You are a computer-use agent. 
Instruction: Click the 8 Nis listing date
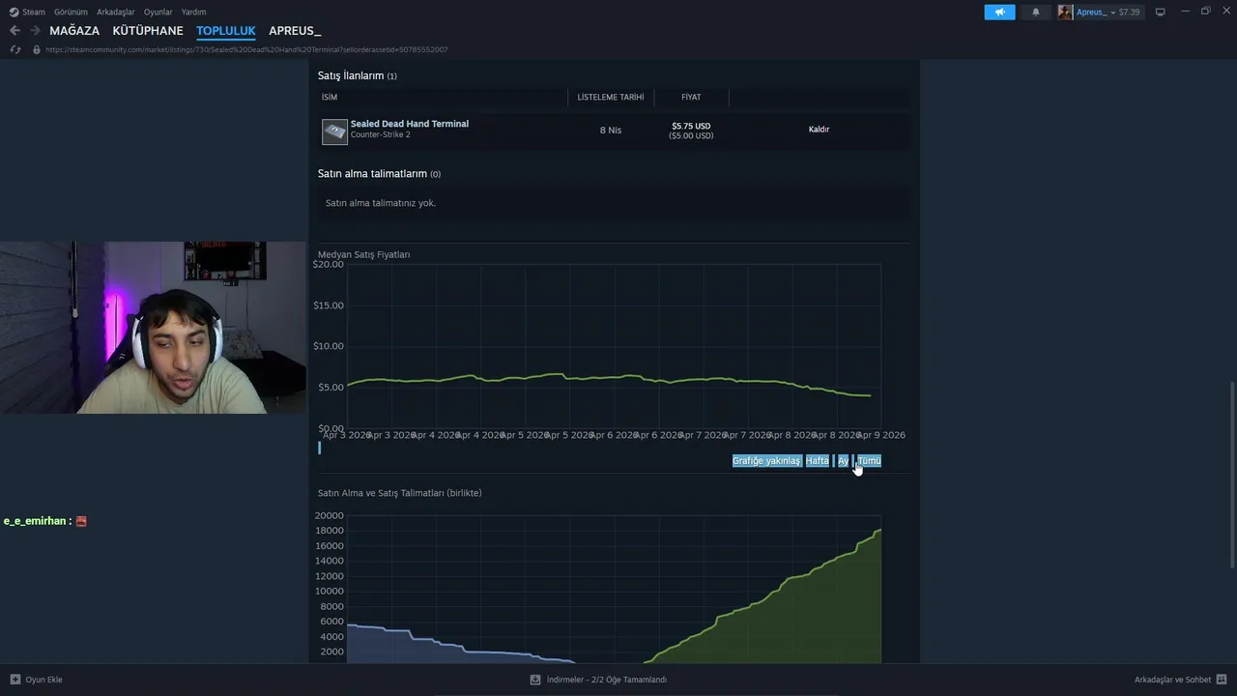611,130
